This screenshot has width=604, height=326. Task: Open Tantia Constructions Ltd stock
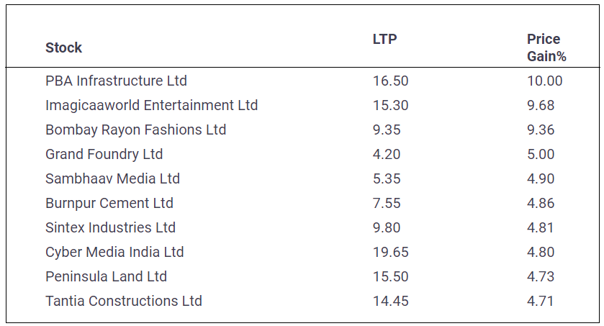(123, 301)
